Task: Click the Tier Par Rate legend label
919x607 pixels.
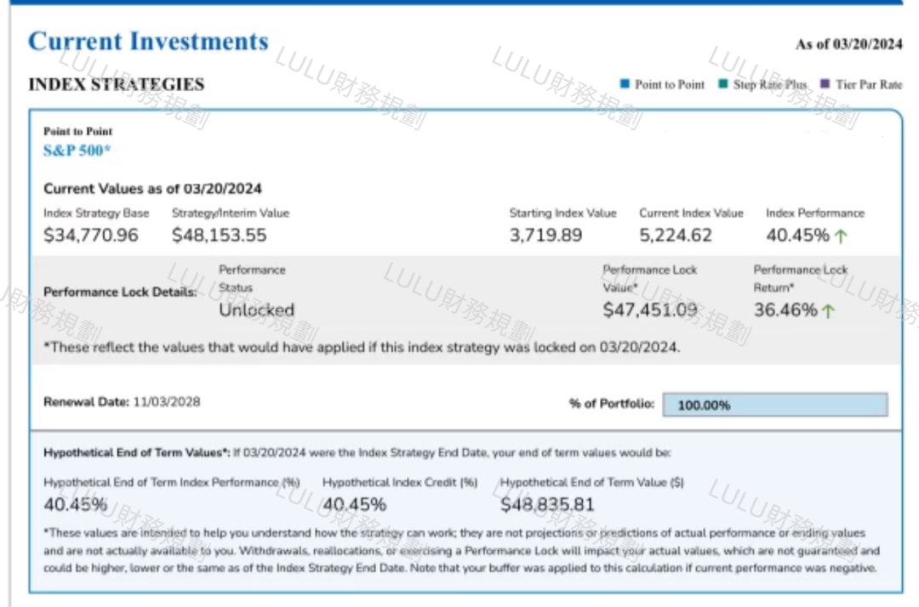Action: pos(869,84)
